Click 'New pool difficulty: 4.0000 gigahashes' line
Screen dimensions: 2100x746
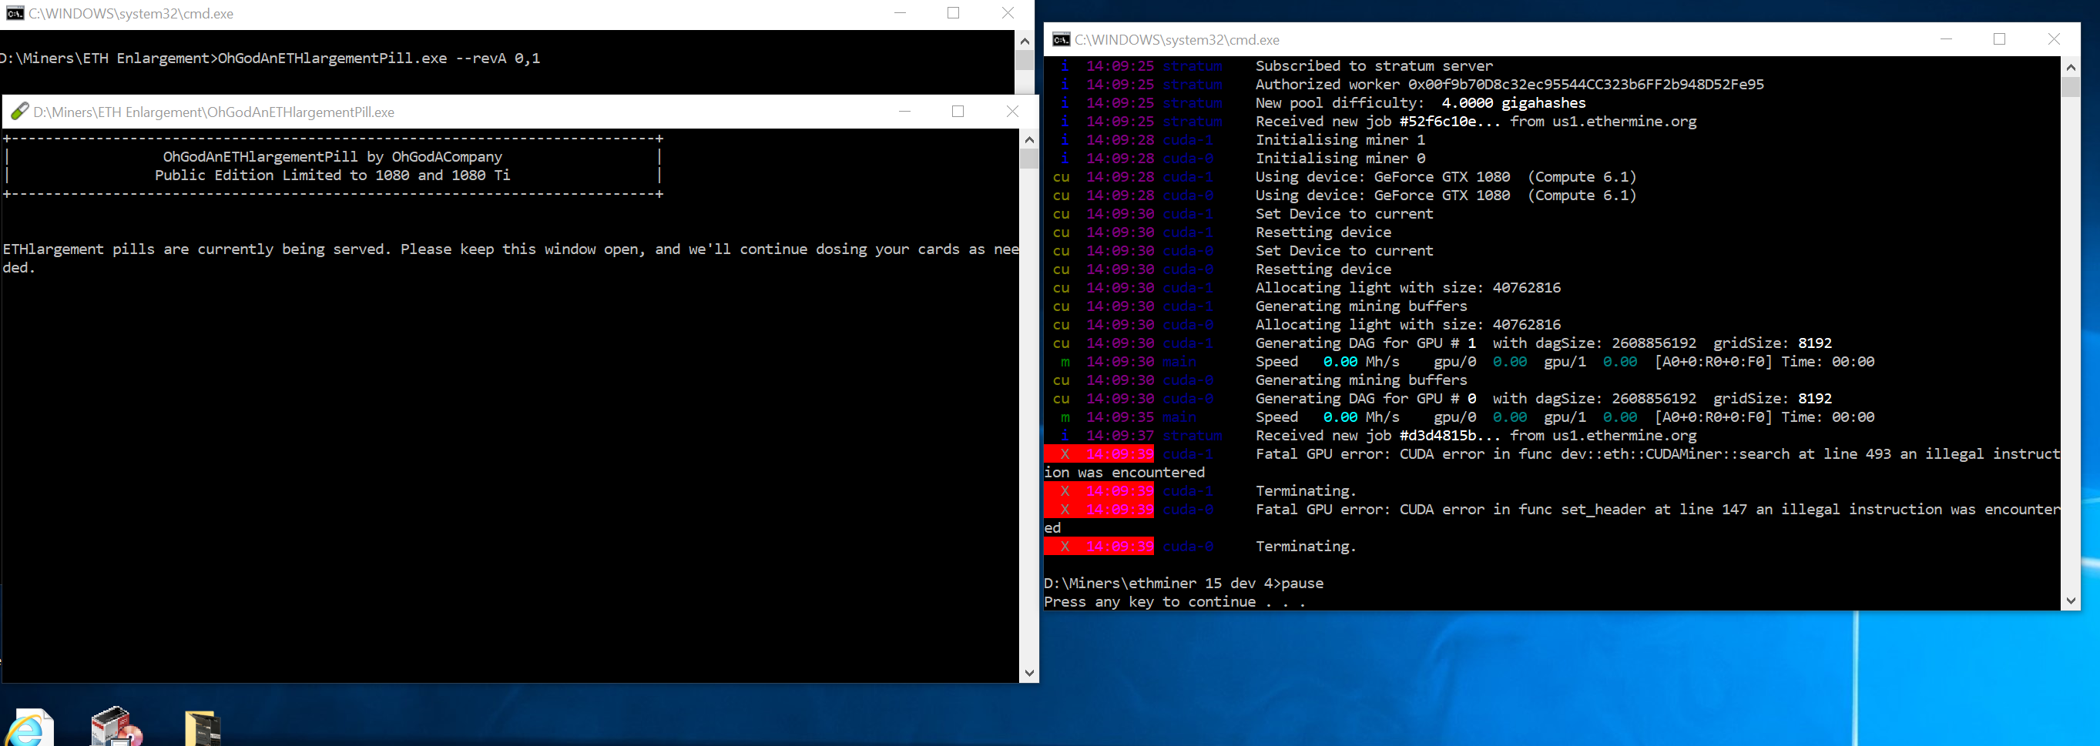point(1420,103)
